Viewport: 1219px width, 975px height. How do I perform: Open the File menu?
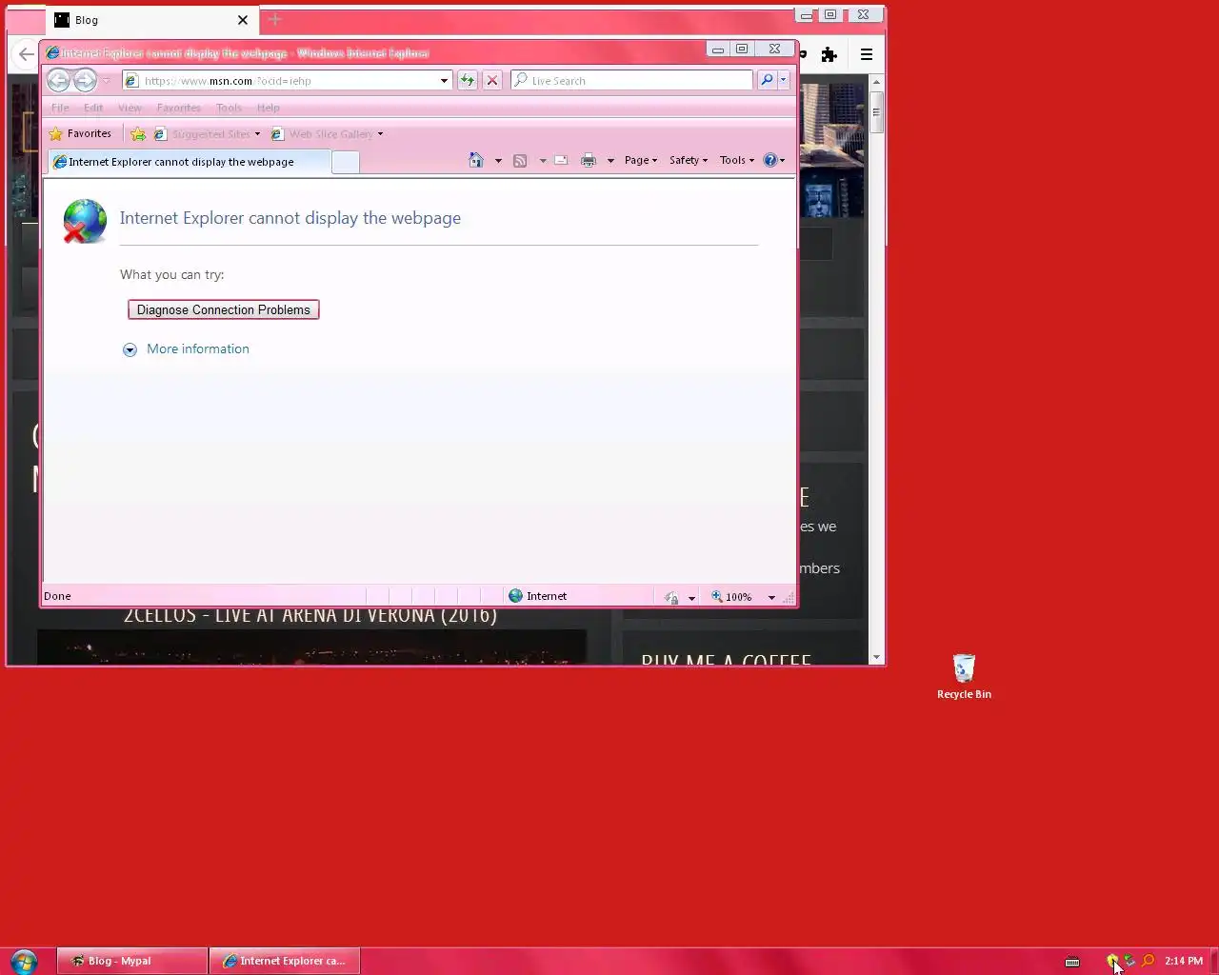click(x=60, y=108)
